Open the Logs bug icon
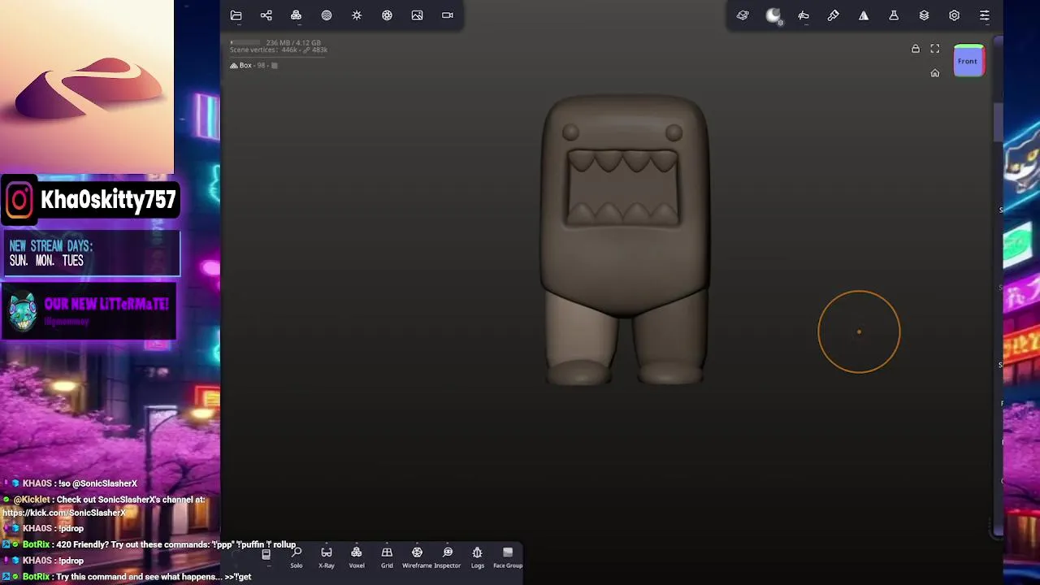The height and width of the screenshot is (585, 1040). click(x=478, y=557)
